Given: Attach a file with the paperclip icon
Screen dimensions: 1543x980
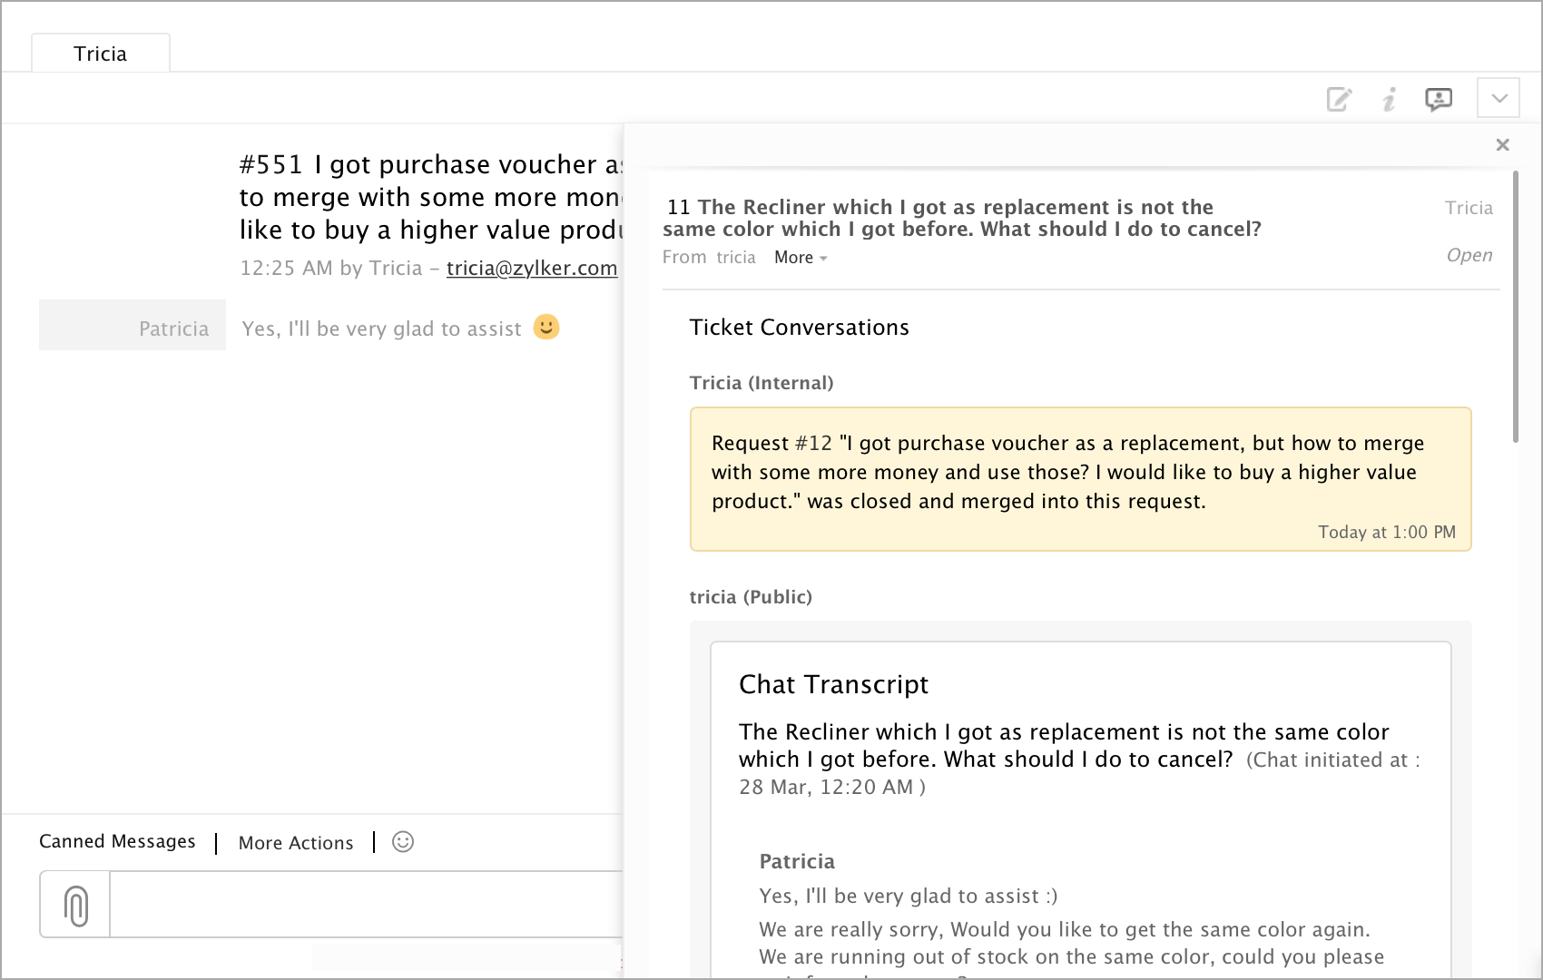Looking at the screenshot, I should pos(76,905).
